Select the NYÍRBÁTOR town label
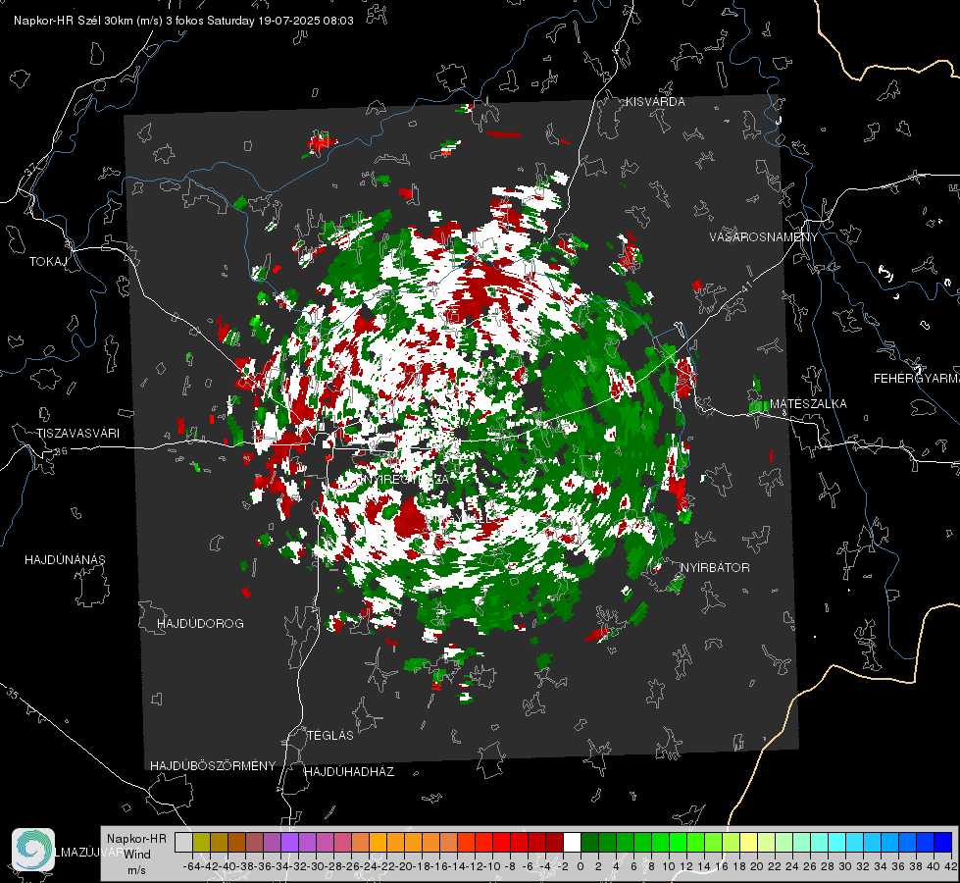960x883 pixels. point(715,567)
